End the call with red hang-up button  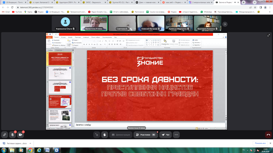[x=268, y=135]
